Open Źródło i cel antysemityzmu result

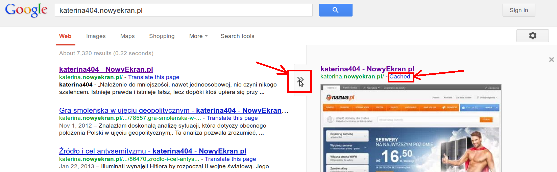[x=152, y=151]
